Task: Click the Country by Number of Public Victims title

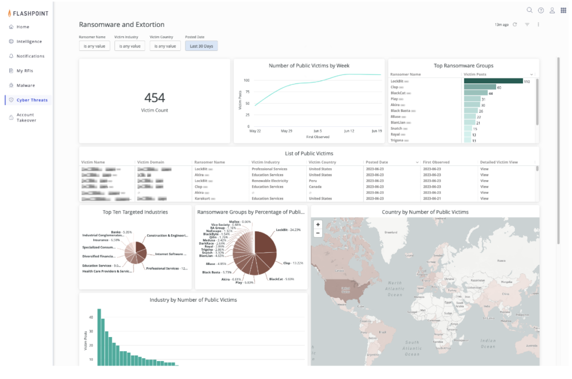Action: point(425,212)
